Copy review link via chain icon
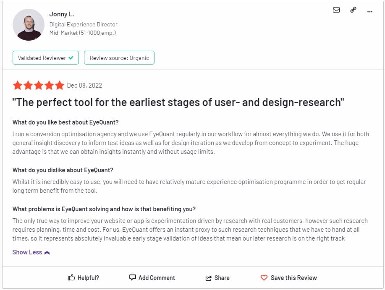 (353, 10)
